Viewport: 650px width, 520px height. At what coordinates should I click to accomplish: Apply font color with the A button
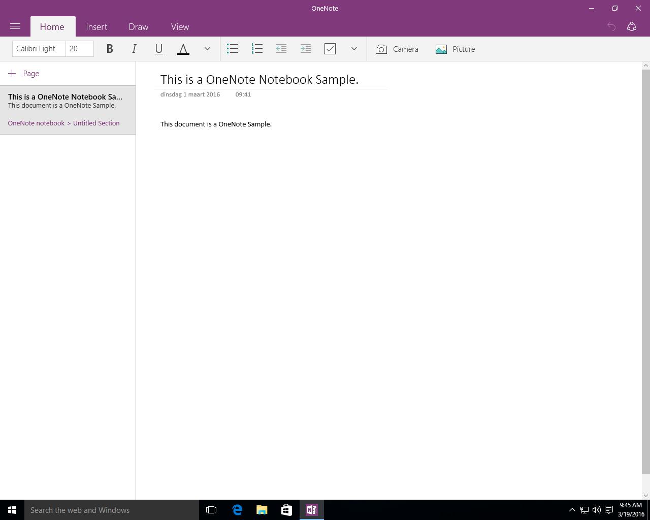[183, 49]
